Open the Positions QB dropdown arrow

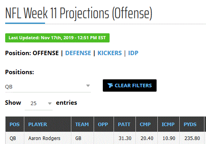coord(88,86)
